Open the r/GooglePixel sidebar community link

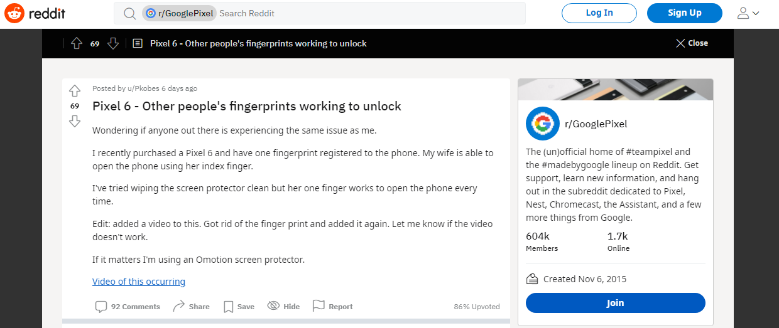point(596,124)
